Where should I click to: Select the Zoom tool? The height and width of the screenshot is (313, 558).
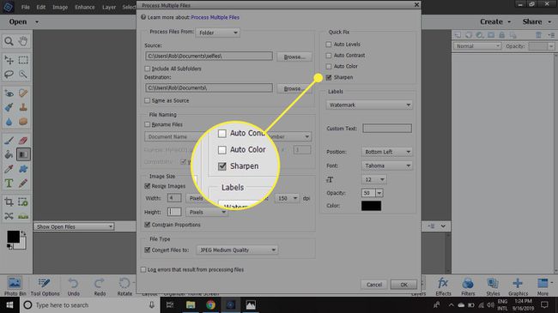9,41
